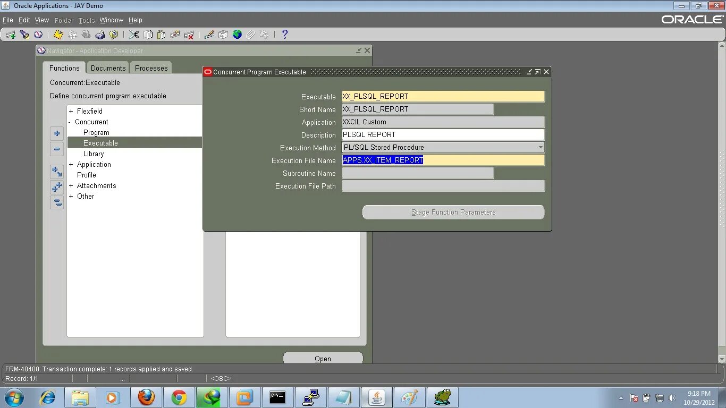
Task: Open the Execution Method dropdown
Action: click(x=541, y=148)
